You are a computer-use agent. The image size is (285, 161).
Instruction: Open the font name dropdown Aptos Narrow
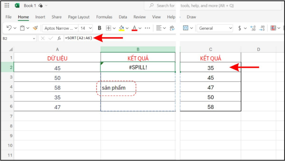[x=59, y=28]
